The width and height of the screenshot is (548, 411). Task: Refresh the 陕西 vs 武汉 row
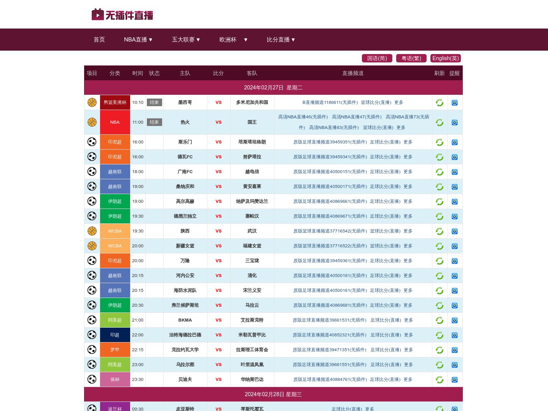(x=440, y=231)
